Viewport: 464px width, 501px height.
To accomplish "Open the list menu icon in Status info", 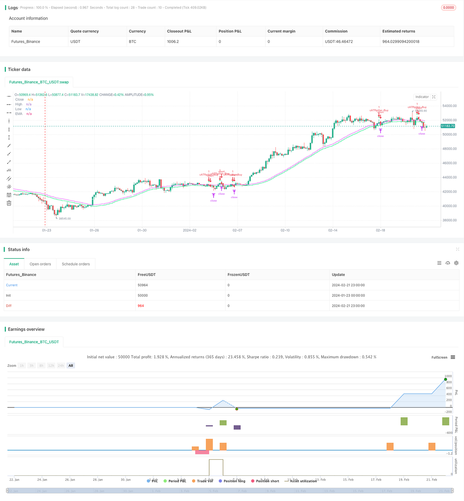I will [x=439, y=263].
